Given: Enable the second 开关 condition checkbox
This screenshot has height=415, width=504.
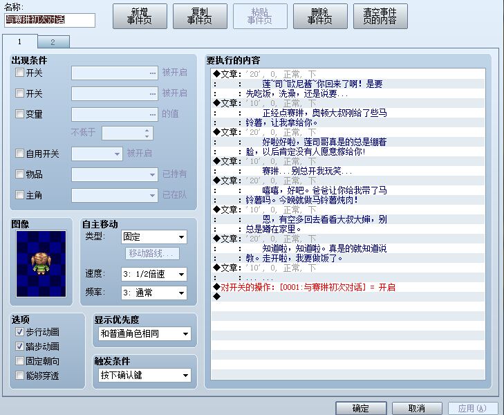Looking at the screenshot, I should [x=19, y=93].
